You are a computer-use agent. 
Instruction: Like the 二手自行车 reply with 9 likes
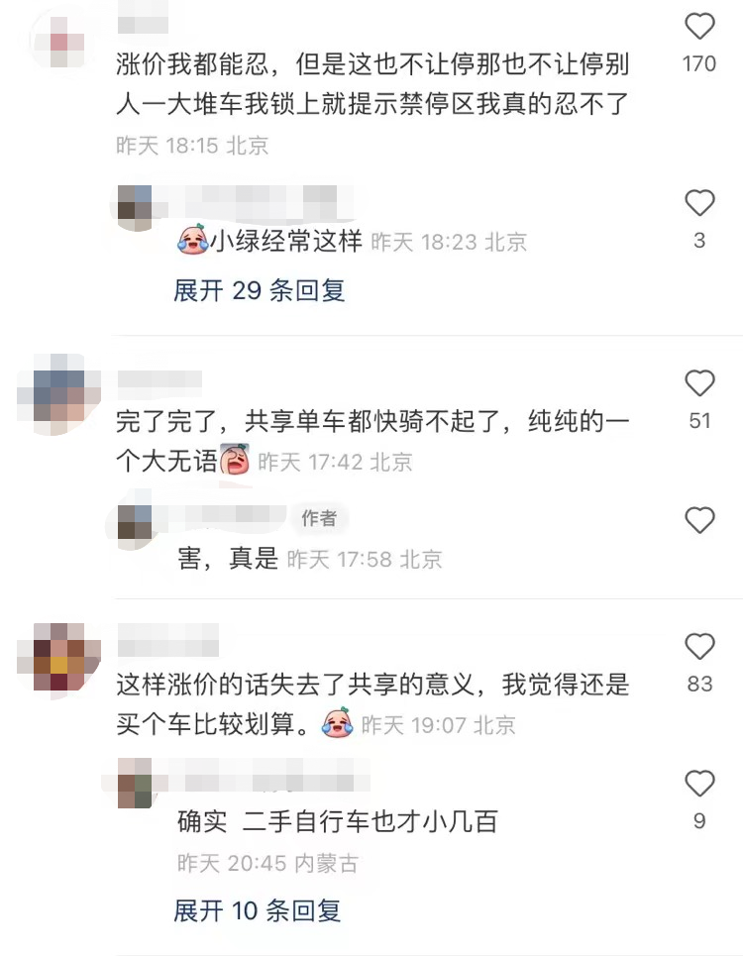pyautogui.click(x=699, y=784)
